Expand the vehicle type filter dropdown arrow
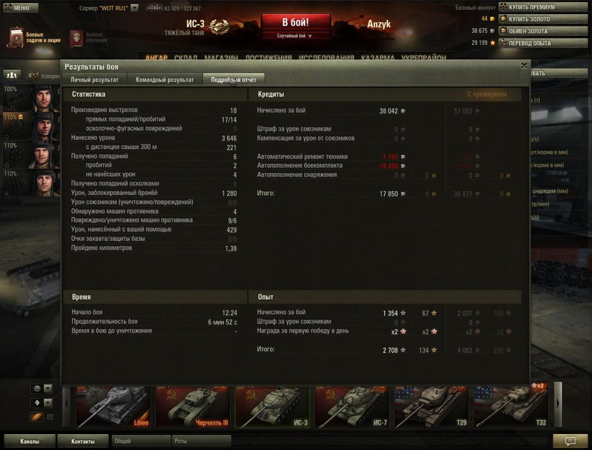592x450 pixels. click(x=48, y=403)
